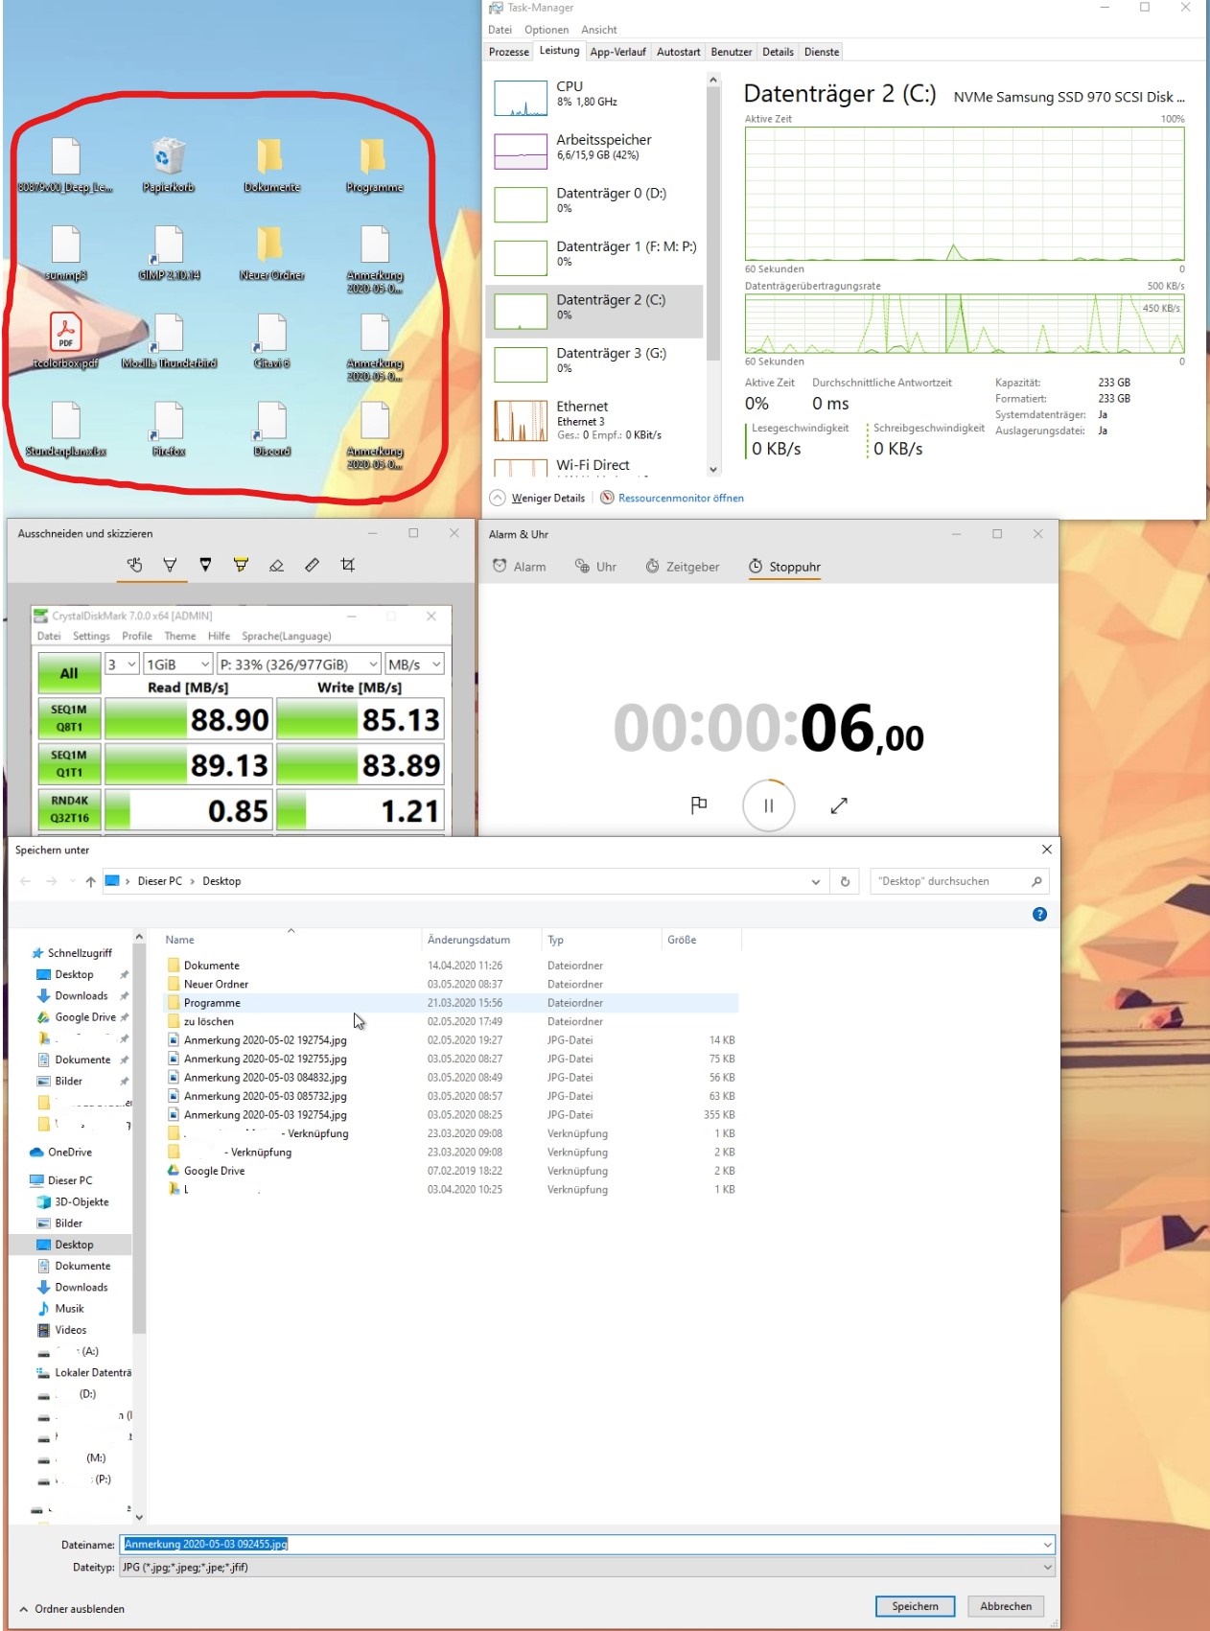Expand the Dateityp JPG dropdown
The width and height of the screenshot is (1210, 1631).
click(1046, 1567)
